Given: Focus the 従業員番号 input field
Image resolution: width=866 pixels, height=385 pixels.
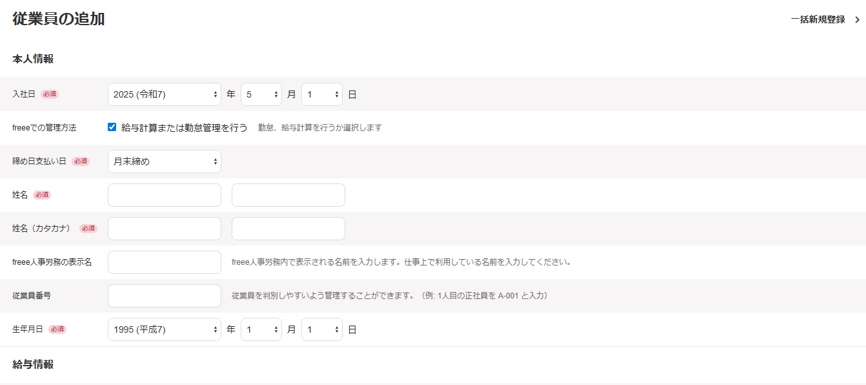Looking at the screenshot, I should click(164, 296).
